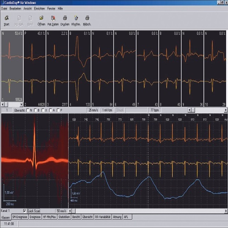Open the Einrichten menu

[39, 8]
